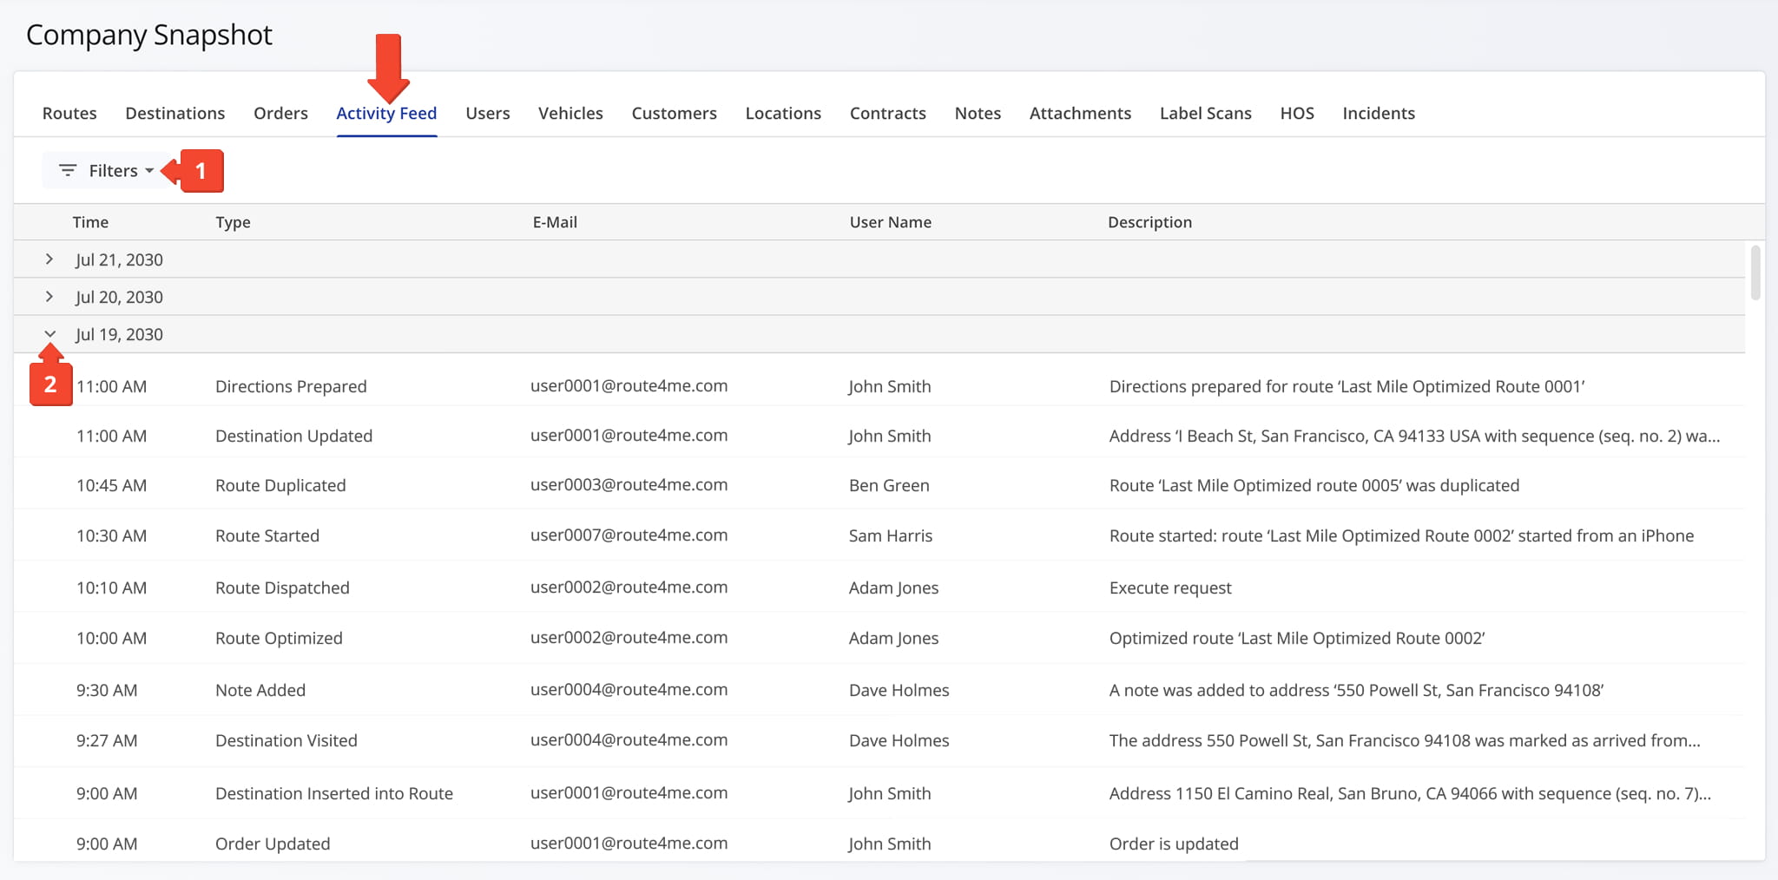Click user name Sam Harris
Screen dimensions: 1778x880
click(891, 535)
